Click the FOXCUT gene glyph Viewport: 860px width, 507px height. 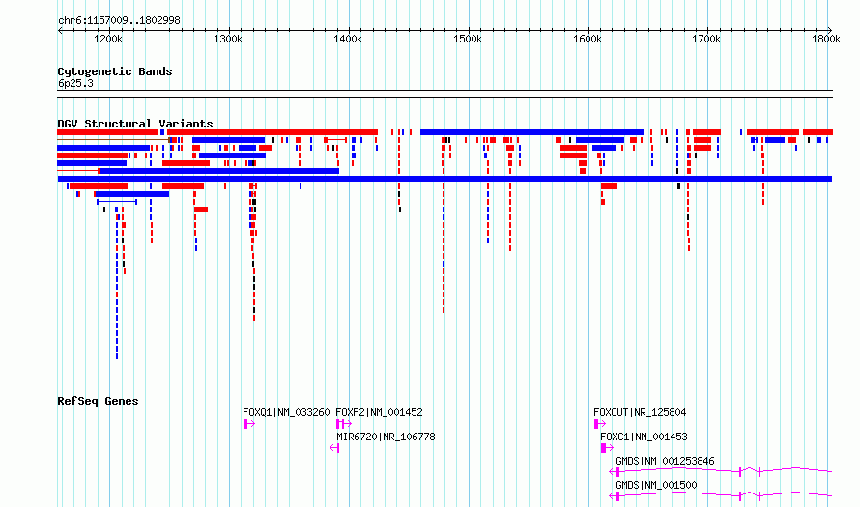[599, 424]
